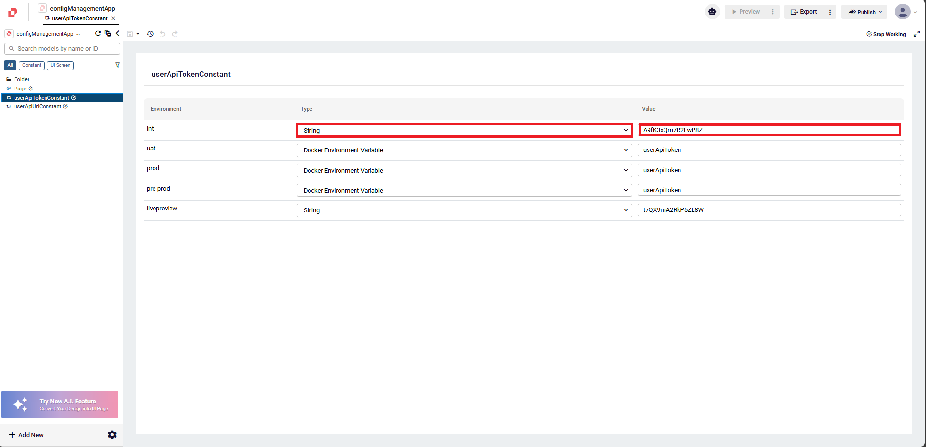Open Type dropdown for uat environment
Screen dimensions: 926x447
coord(464,150)
